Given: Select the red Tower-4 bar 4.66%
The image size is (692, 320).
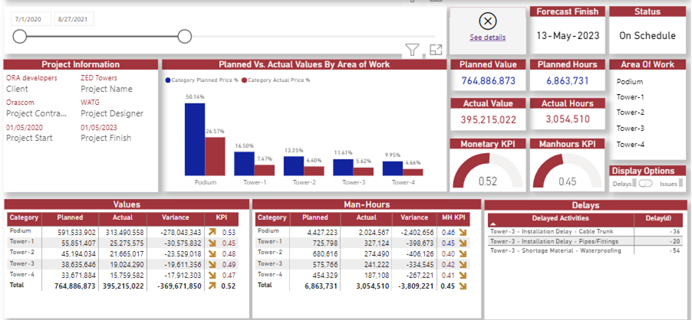Looking at the screenshot, I should click(413, 172).
